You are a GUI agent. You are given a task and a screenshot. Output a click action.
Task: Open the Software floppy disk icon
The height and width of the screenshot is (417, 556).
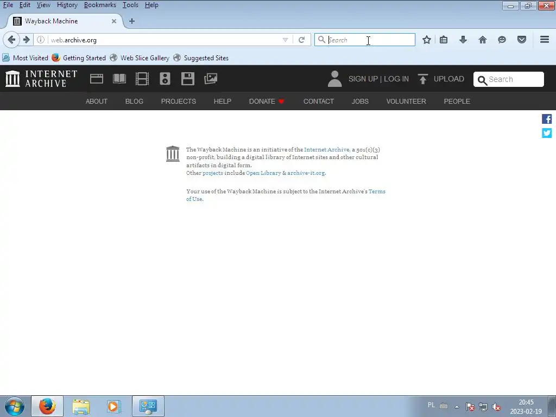coord(187,79)
